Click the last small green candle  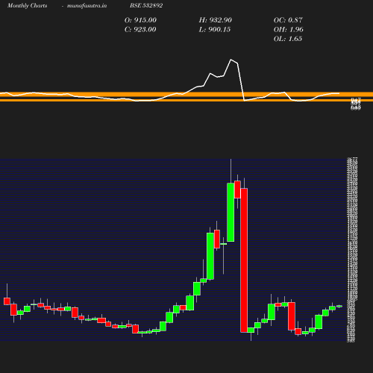click(x=339, y=306)
